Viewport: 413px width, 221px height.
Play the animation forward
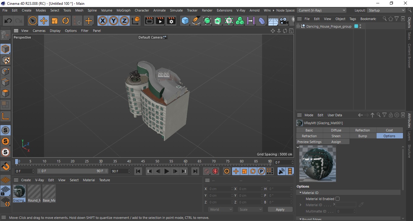click(x=166, y=171)
